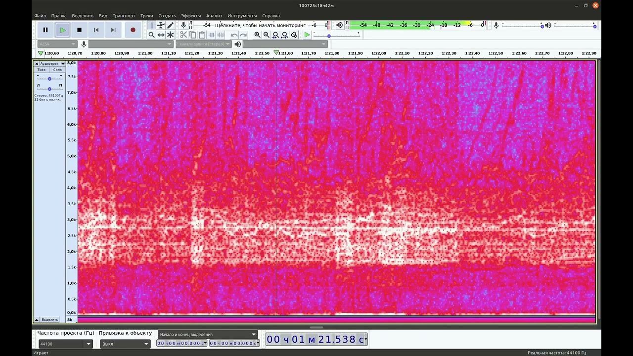Click the track Выделить button
Screen dimensions: 633x356
(x=49, y=319)
